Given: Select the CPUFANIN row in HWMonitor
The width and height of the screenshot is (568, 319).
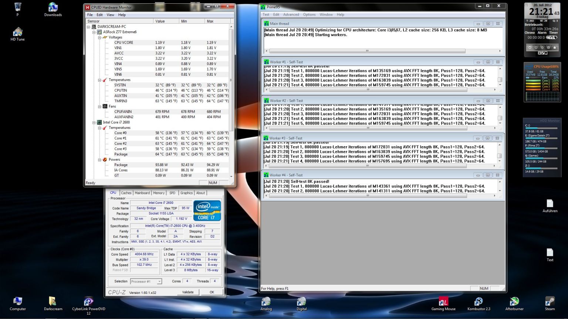Looking at the screenshot, I should [x=158, y=112].
